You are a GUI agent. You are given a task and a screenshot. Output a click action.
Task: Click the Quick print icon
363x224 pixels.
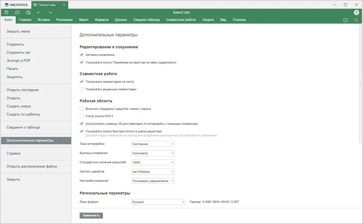(28, 12)
